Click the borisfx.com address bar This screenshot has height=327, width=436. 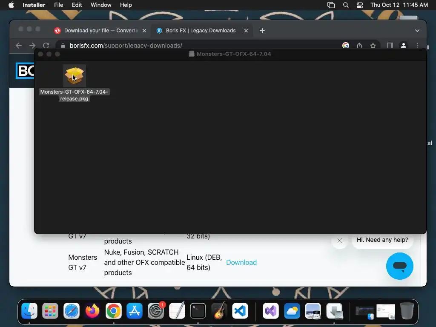(200, 45)
